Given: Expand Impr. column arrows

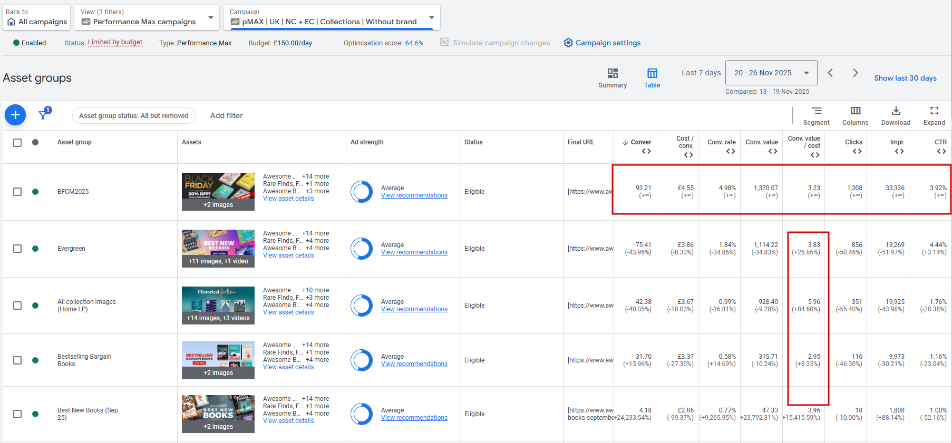Looking at the screenshot, I should tap(899, 151).
